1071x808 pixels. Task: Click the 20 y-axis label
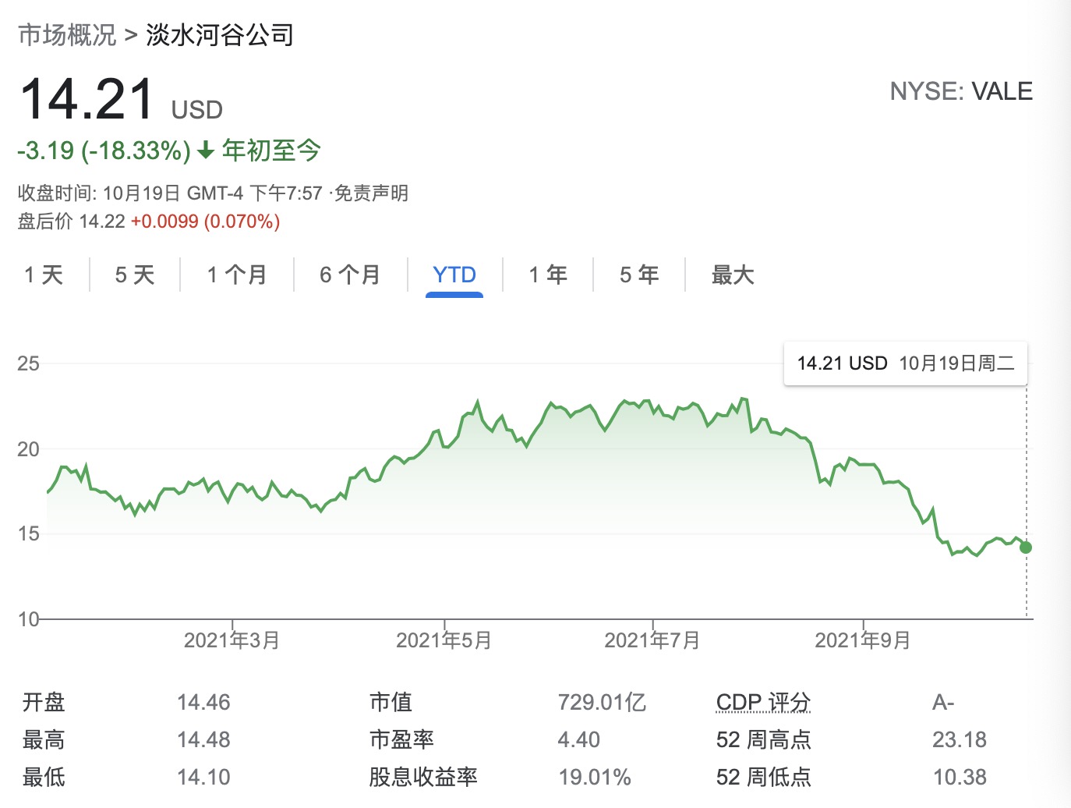click(x=28, y=449)
